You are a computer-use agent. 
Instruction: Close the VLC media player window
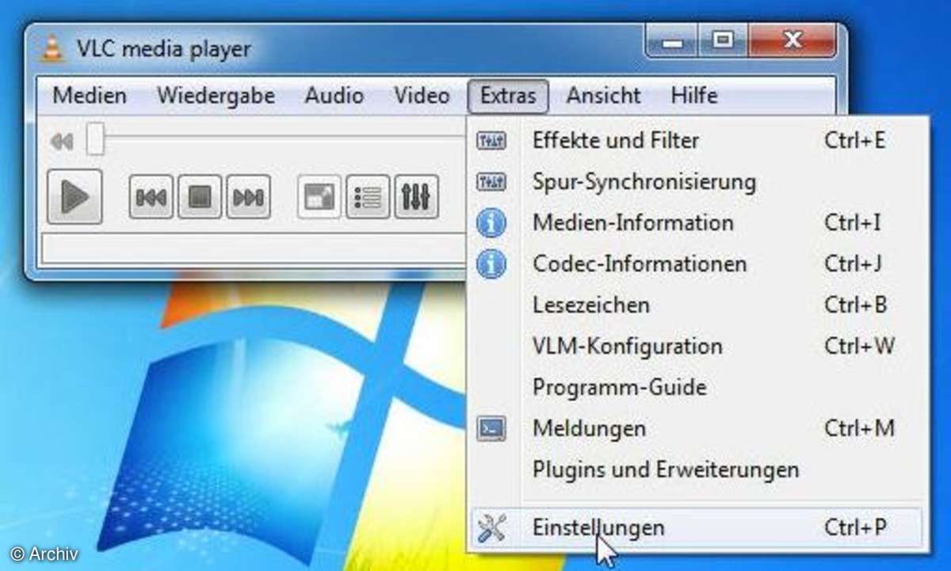click(x=792, y=41)
